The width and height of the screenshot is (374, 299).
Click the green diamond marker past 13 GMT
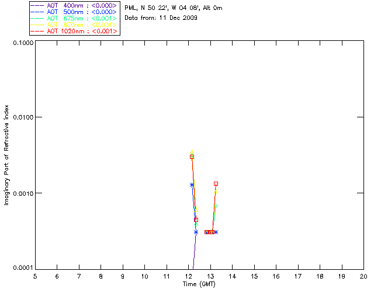(216, 206)
